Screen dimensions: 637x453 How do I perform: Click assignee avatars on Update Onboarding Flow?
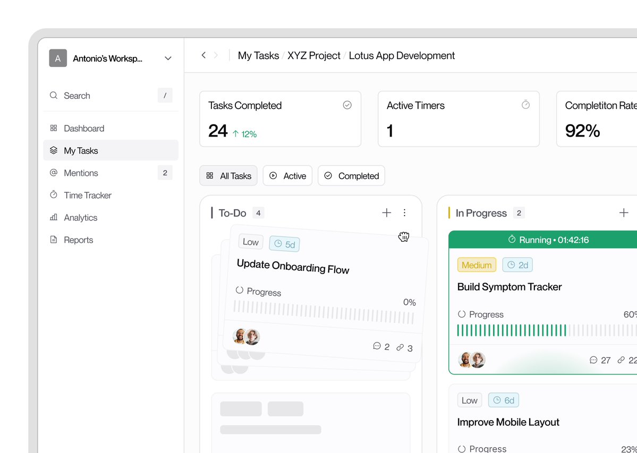[246, 337]
